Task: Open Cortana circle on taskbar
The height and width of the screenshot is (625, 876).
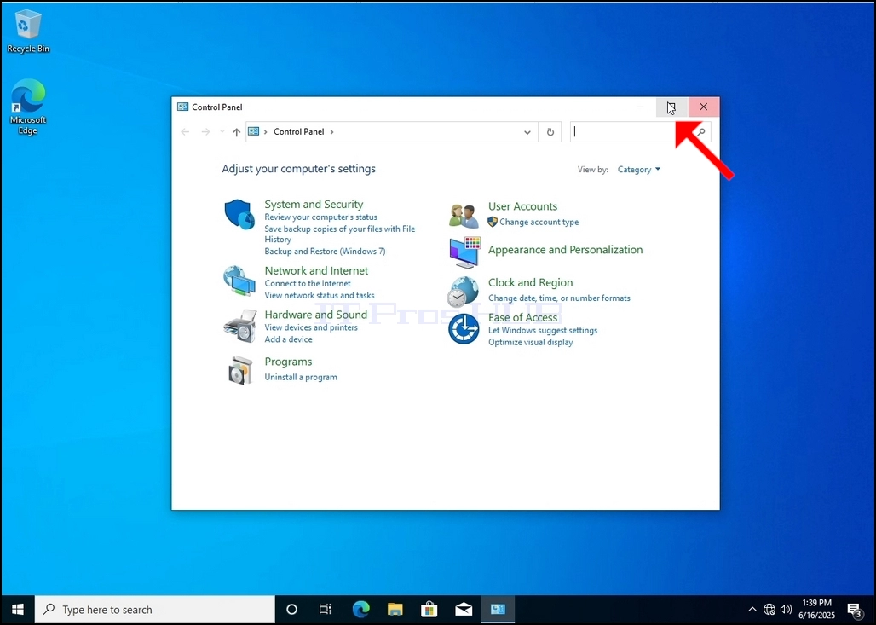Action: click(291, 610)
